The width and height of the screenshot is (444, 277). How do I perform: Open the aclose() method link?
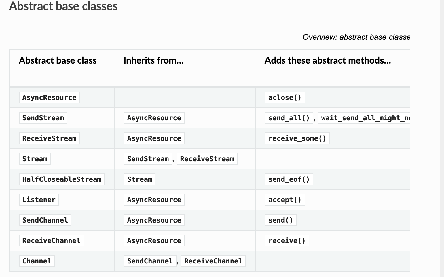285,98
